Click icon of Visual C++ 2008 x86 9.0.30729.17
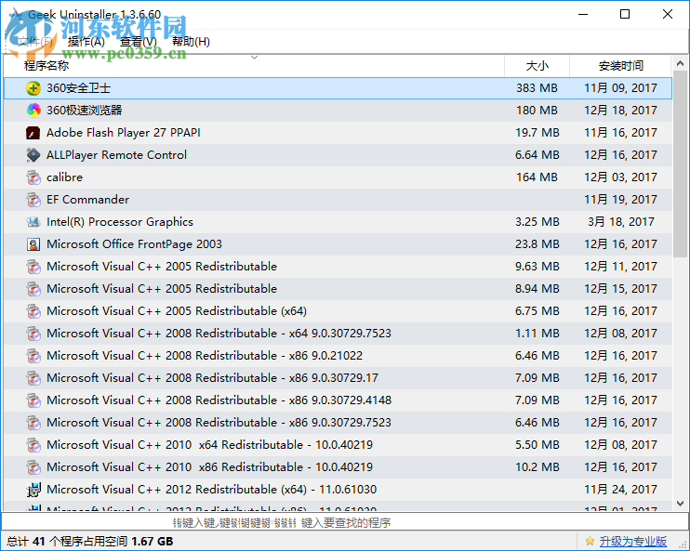The height and width of the screenshot is (551, 690). tap(33, 378)
